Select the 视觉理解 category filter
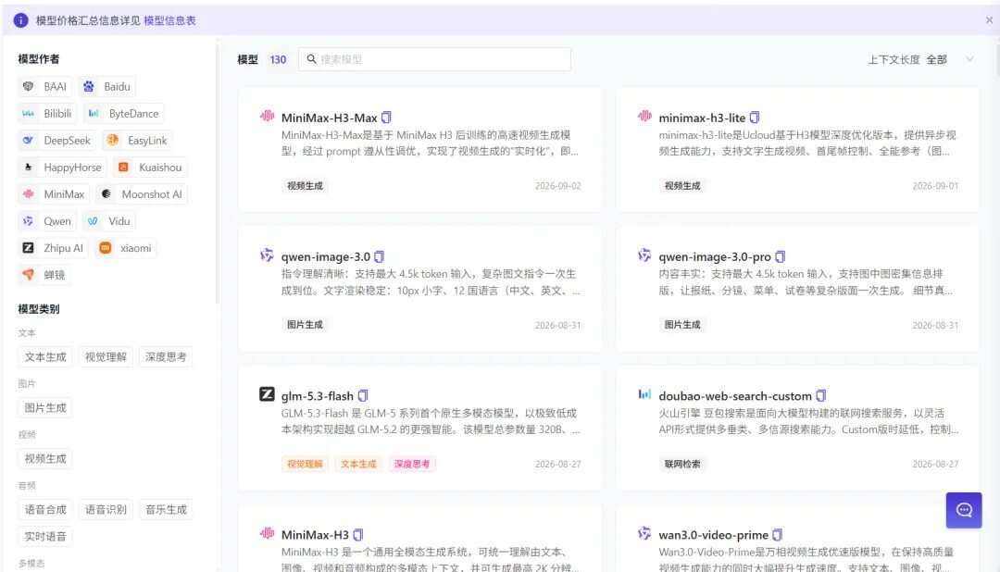Viewport: 1000px width, 572px height. [x=106, y=357]
